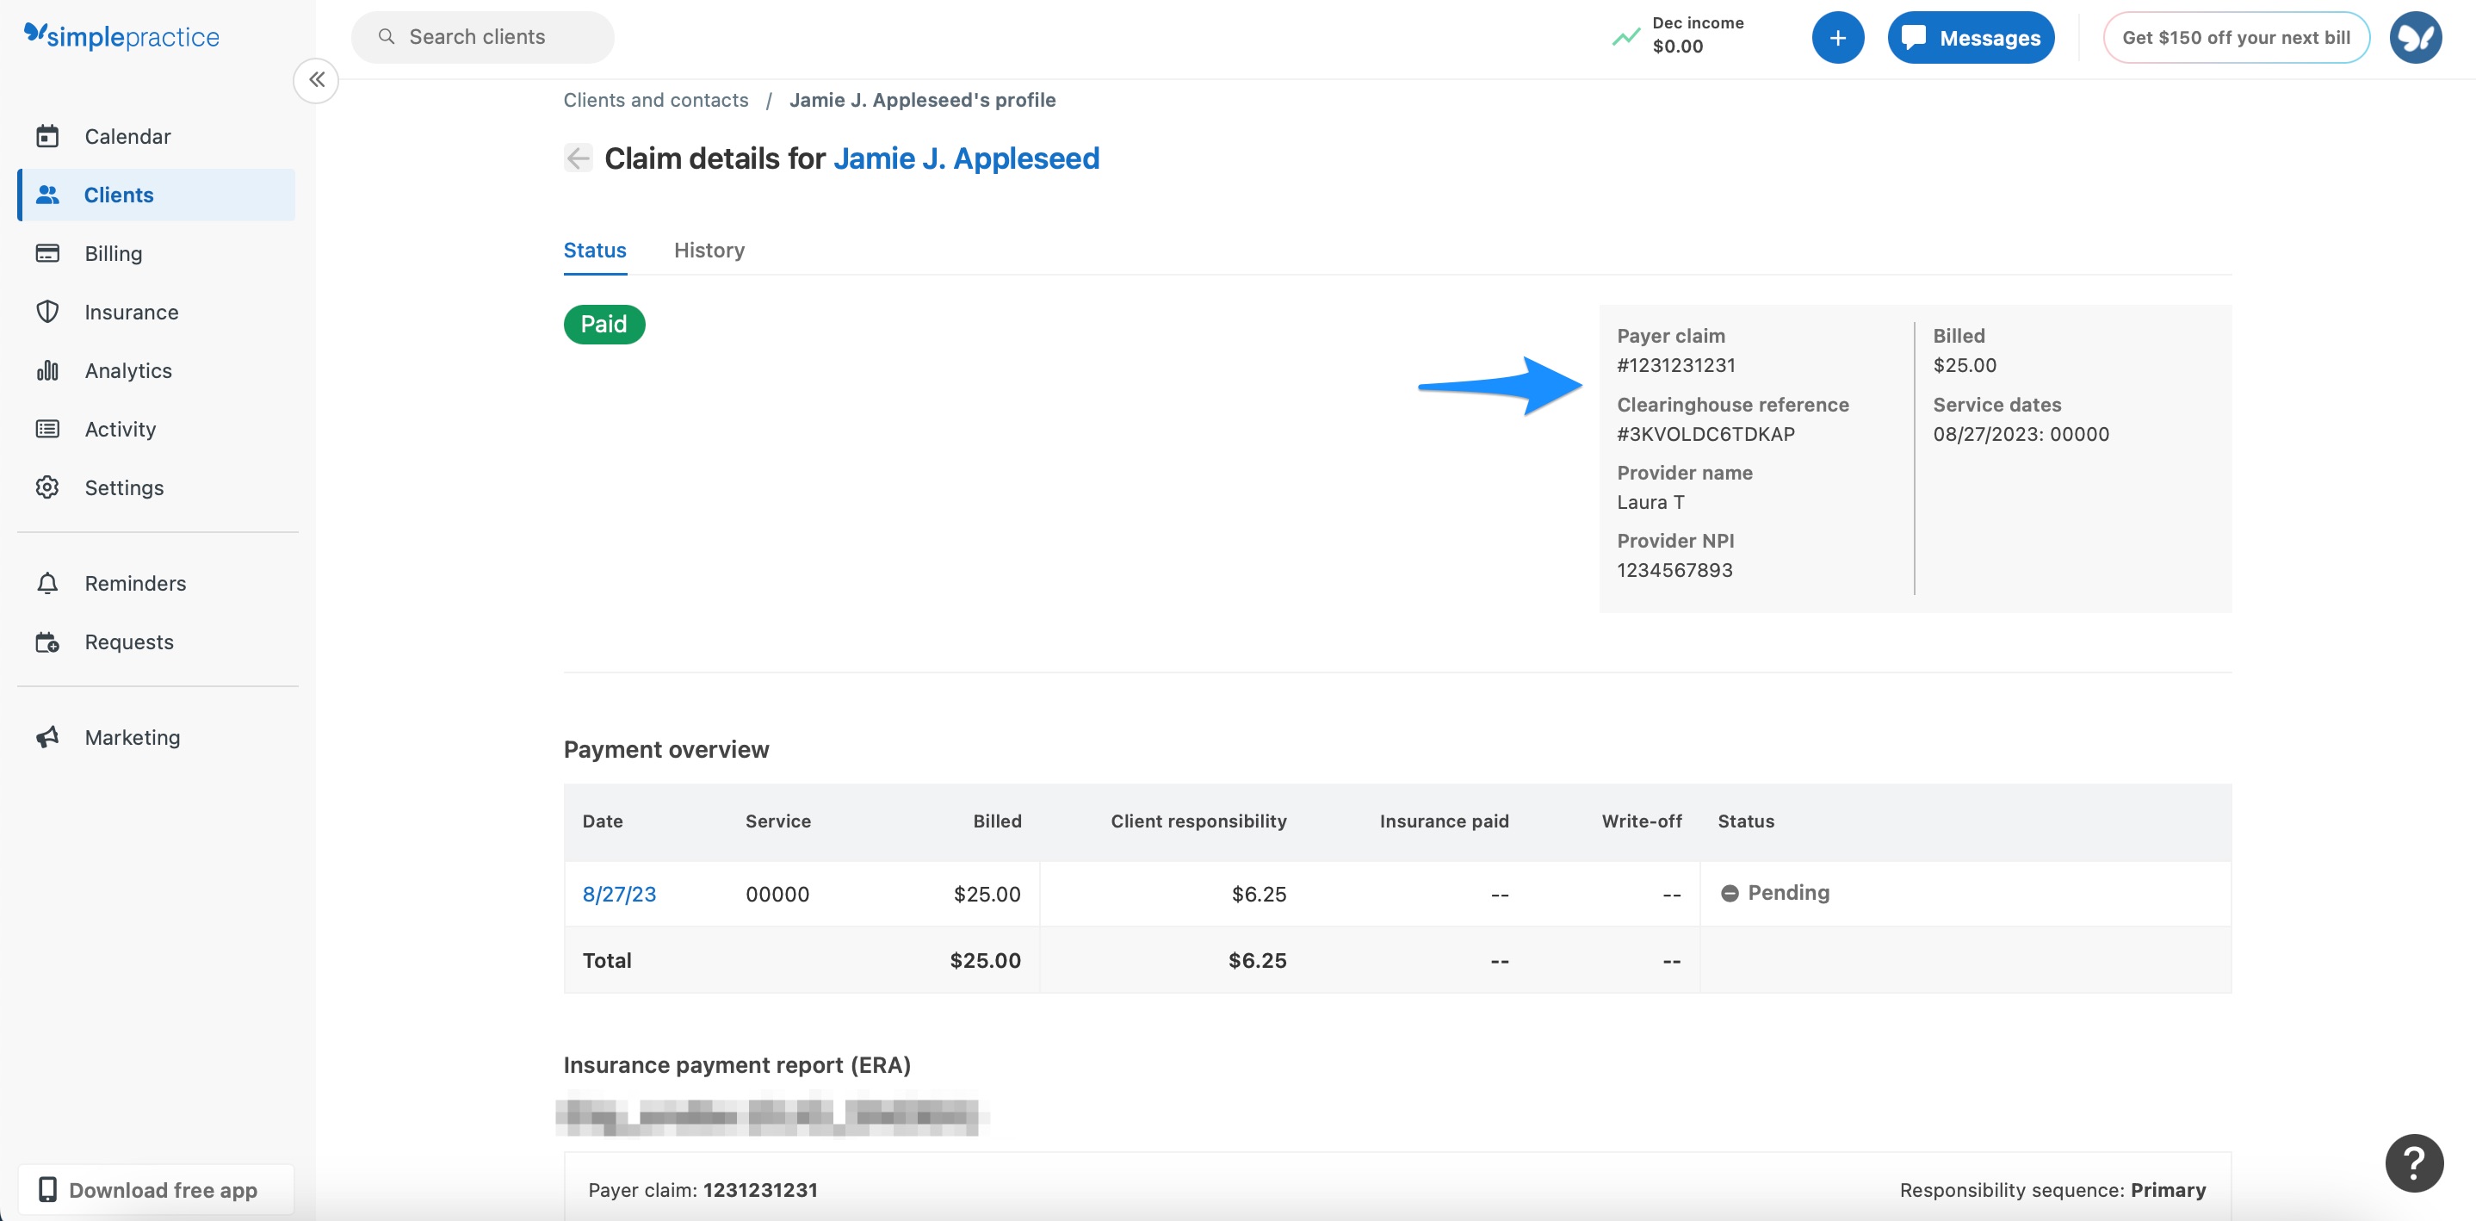Collapse the sidebar with the double-chevron button
Image resolution: width=2476 pixels, height=1221 pixels.
tap(316, 80)
